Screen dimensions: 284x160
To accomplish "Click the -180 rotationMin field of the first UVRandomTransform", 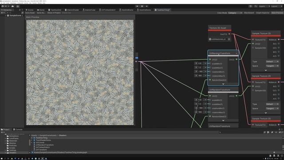I will coord(200,72).
